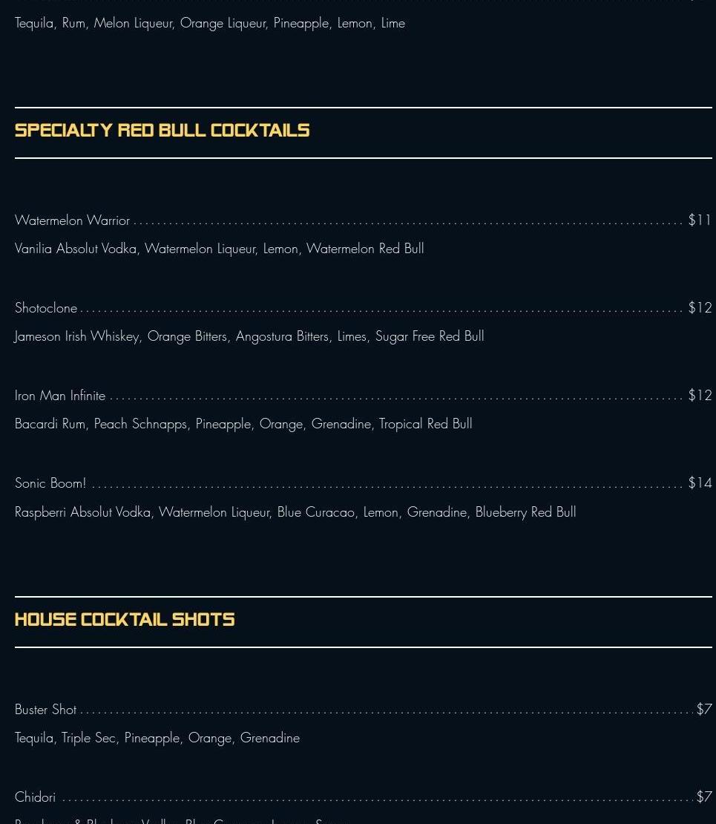This screenshot has height=824, width=716.
Task: Select the Watermelon Warrior cocktail name
Action: [x=72, y=220]
